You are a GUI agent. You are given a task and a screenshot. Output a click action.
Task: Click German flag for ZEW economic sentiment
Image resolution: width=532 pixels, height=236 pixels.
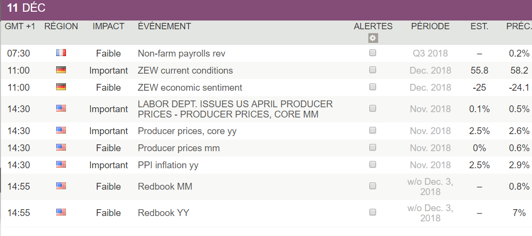click(x=61, y=87)
